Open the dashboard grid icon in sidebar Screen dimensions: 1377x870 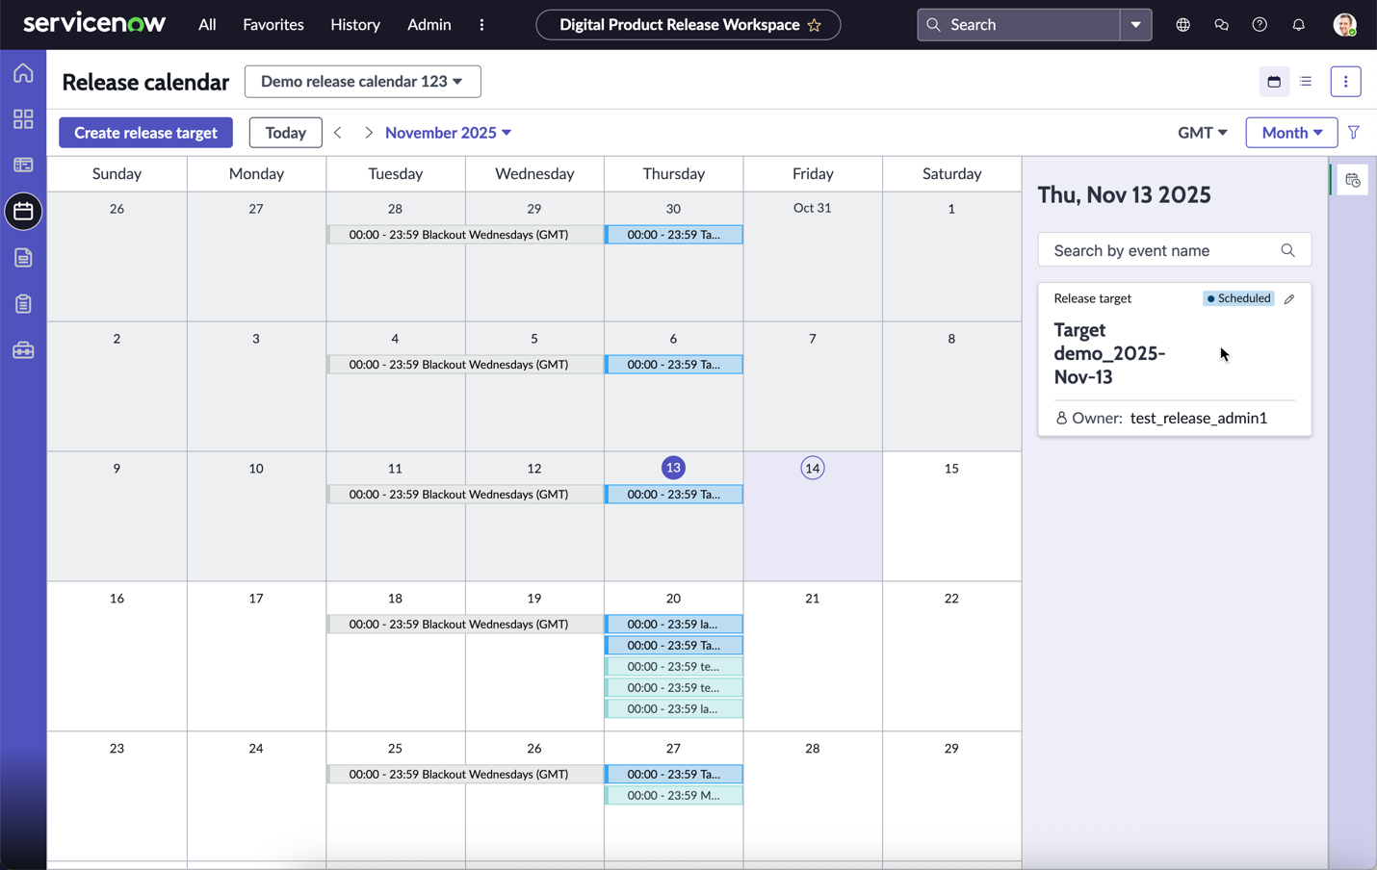23,118
